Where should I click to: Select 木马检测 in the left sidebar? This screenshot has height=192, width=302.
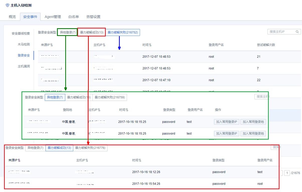(x=23, y=44)
